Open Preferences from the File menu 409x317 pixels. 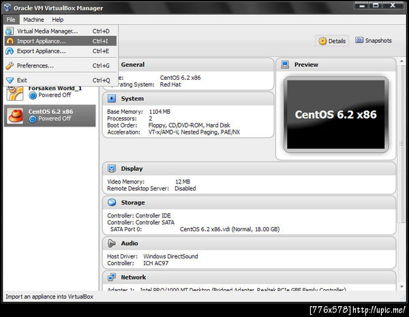click(x=61, y=65)
